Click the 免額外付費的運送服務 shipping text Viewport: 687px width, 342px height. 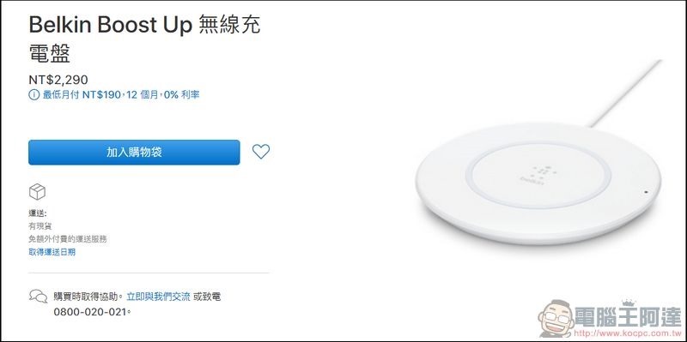[68, 239]
